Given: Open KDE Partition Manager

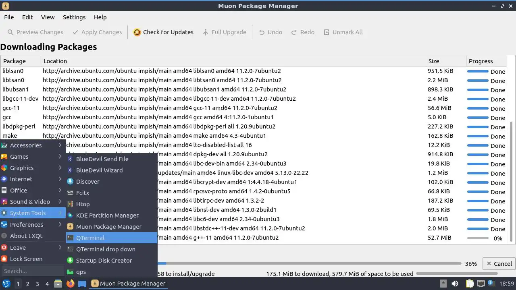Looking at the screenshot, I should click(x=112, y=215).
